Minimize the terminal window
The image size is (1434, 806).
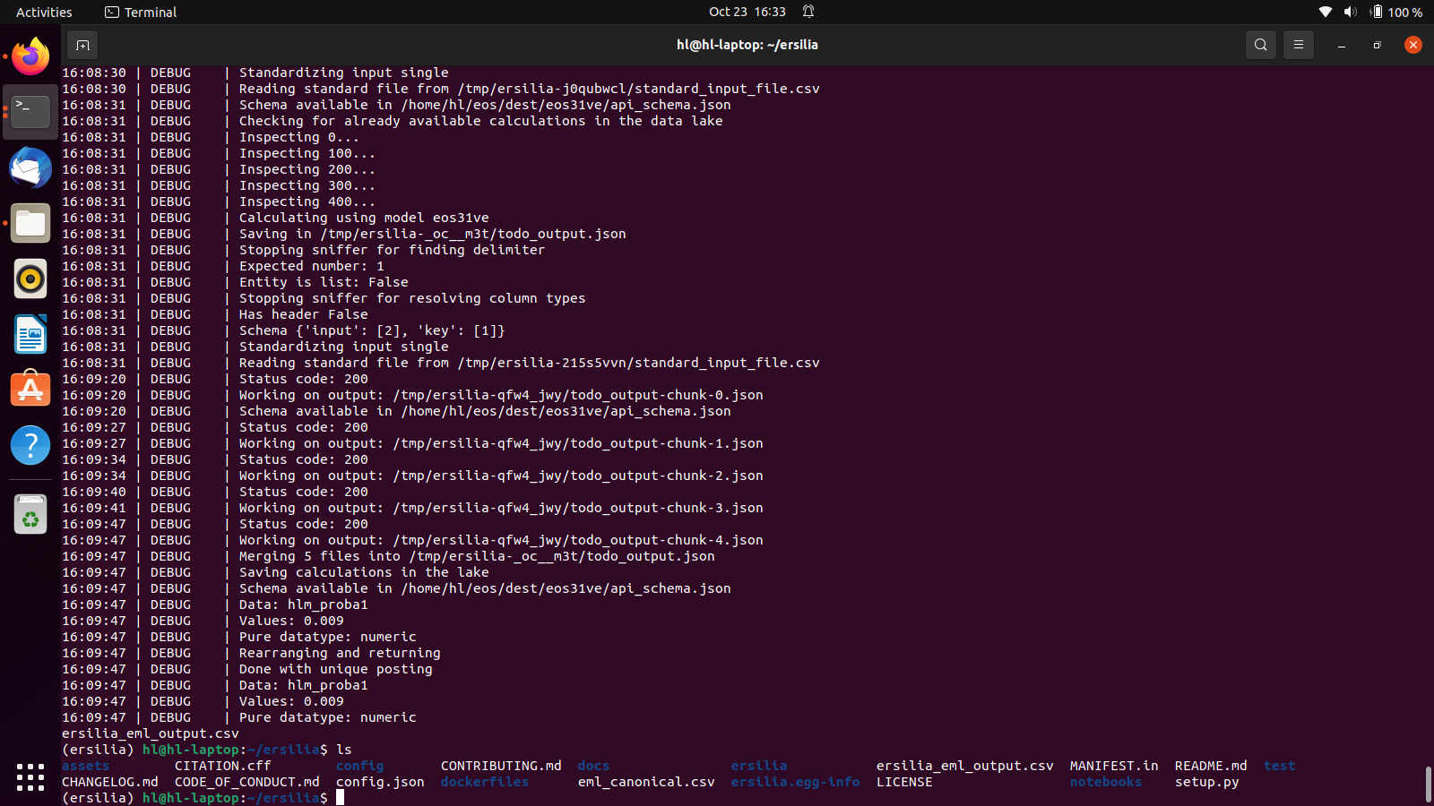pos(1341,44)
